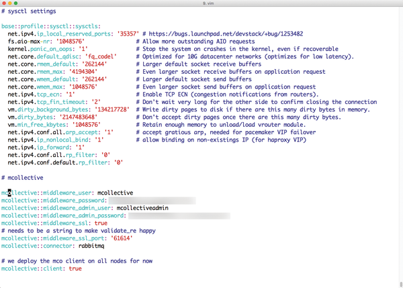Click the 'arp_accept' key
The image size is (403, 288).
coord(81,132)
